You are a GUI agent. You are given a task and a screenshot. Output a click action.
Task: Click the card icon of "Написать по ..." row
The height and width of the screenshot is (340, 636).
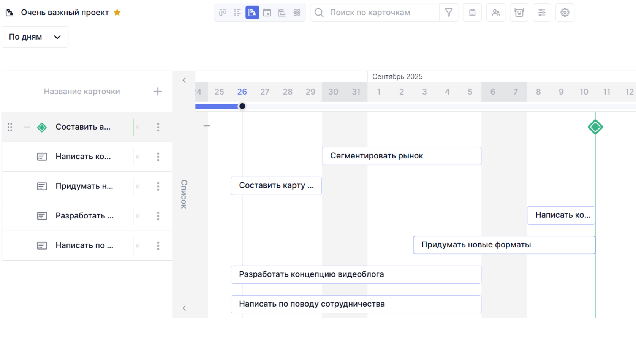point(42,245)
